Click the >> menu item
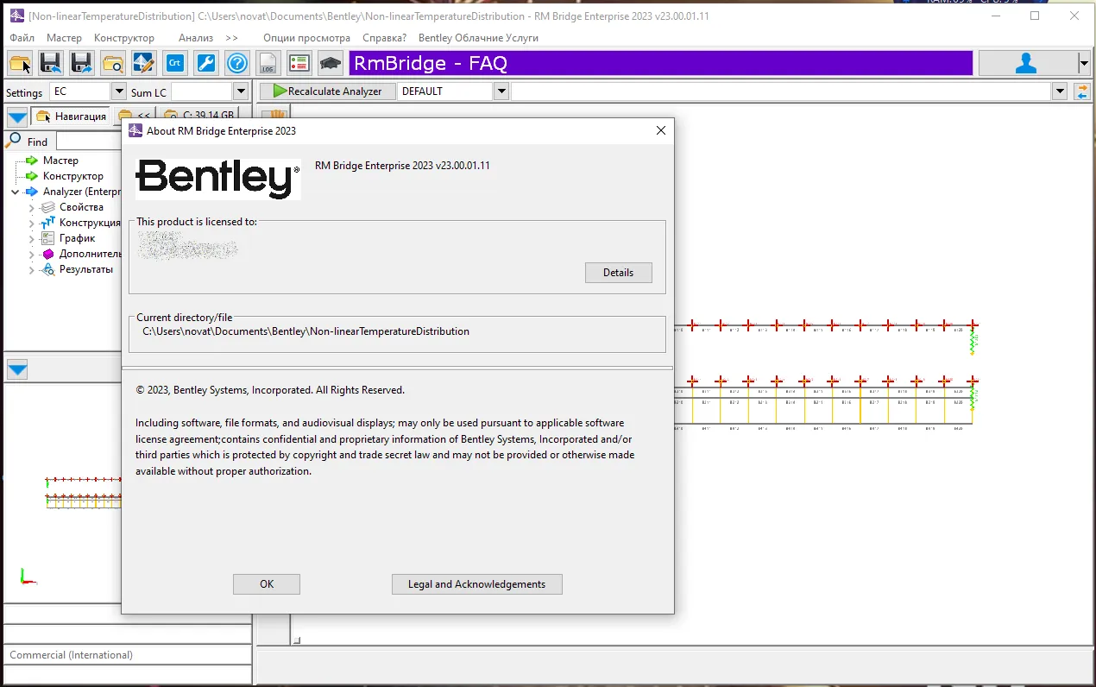This screenshot has height=687, width=1096. [x=231, y=38]
